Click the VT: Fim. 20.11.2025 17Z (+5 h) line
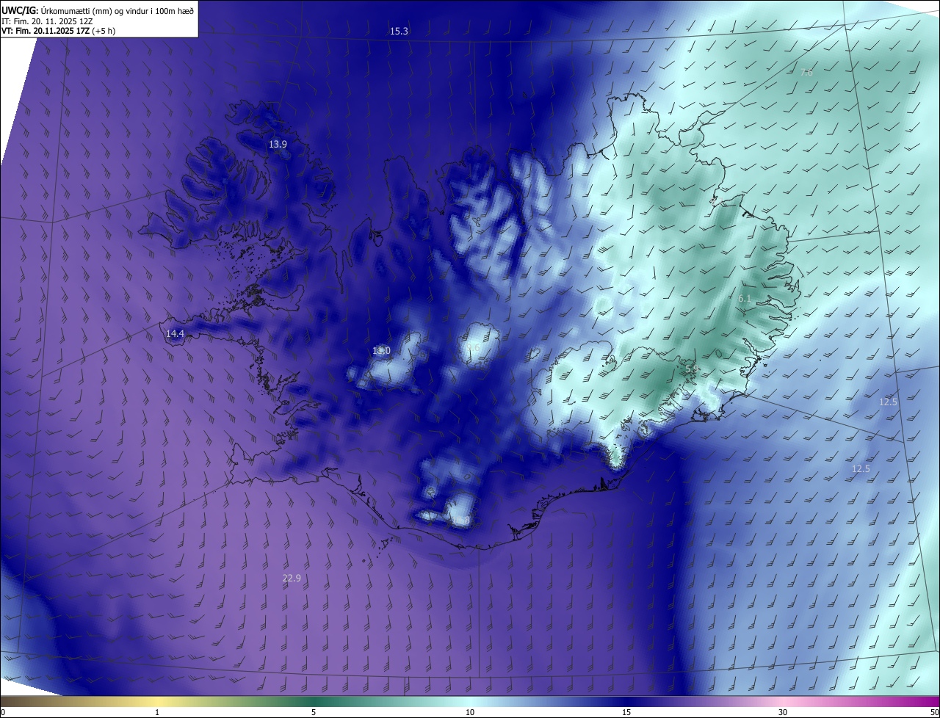 59,31
